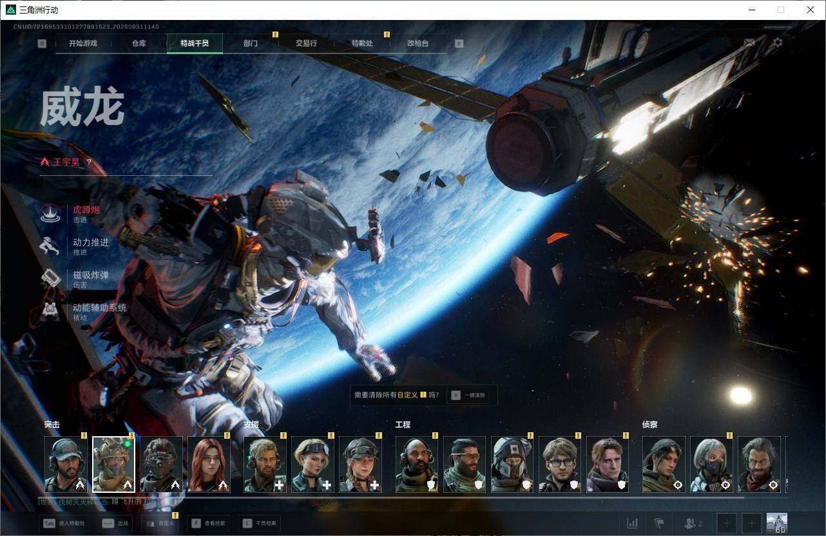Screen dimensions: 826x536
Task: Select engineer with orange-tinted glasses
Action: (465, 464)
